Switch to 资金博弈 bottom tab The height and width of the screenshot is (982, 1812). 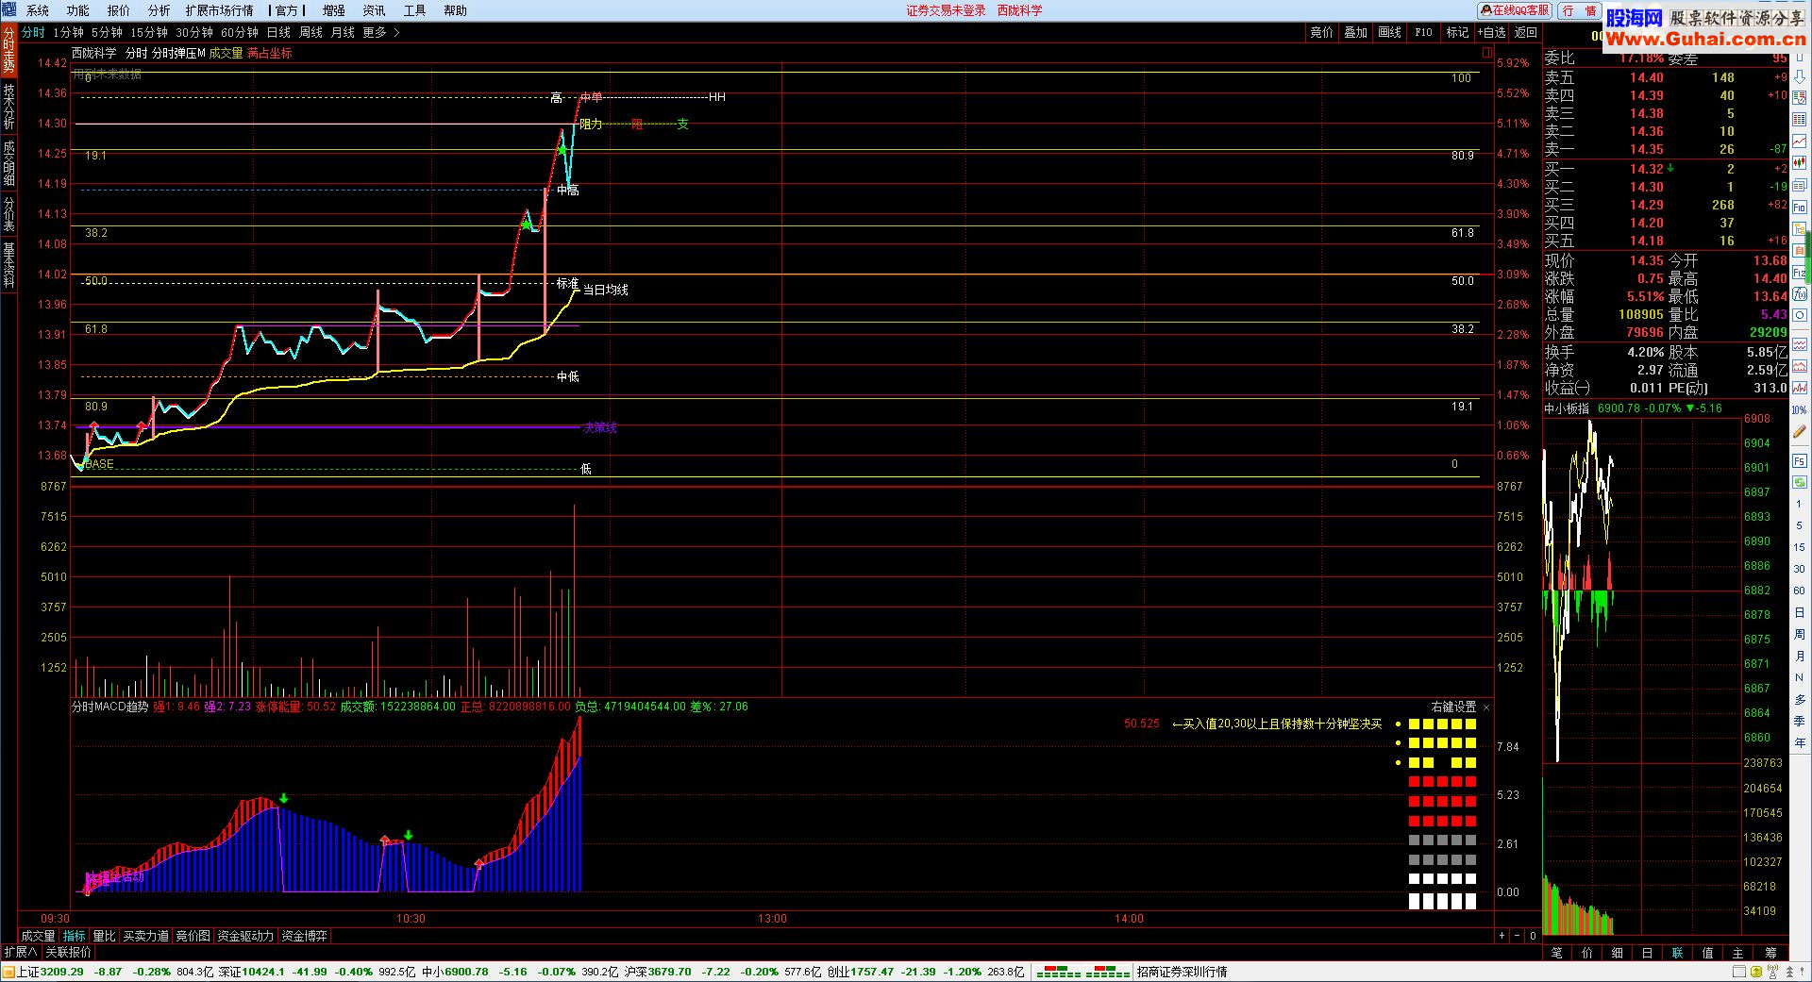pos(304,936)
